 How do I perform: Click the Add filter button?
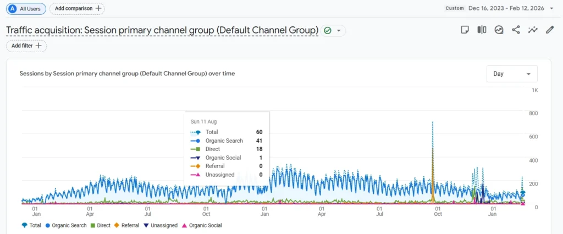click(x=26, y=46)
